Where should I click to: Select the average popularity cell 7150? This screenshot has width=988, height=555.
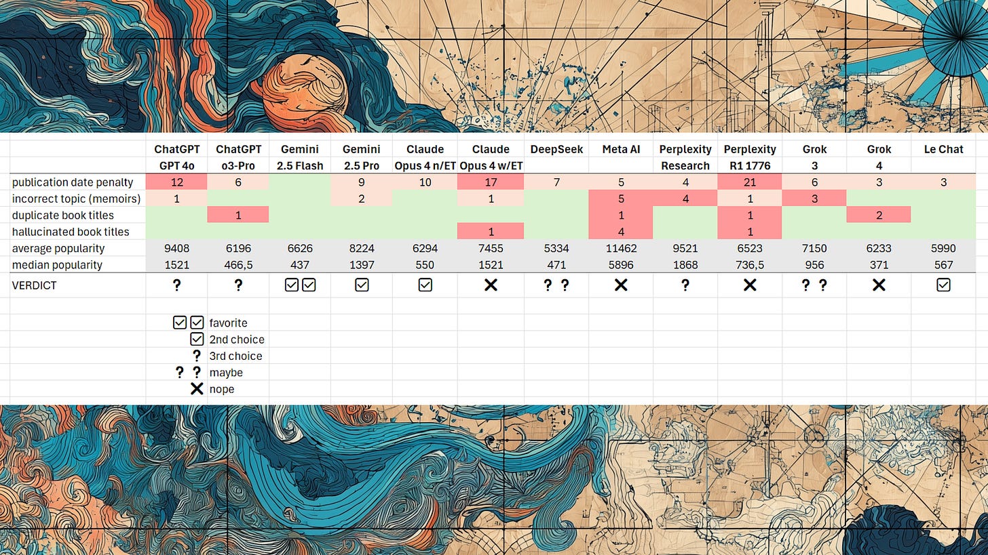(x=814, y=248)
